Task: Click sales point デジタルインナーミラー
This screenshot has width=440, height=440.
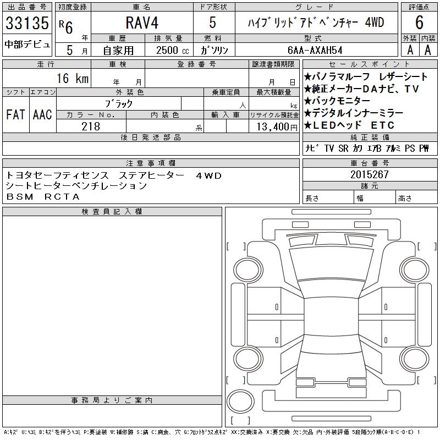Action: click(354, 113)
